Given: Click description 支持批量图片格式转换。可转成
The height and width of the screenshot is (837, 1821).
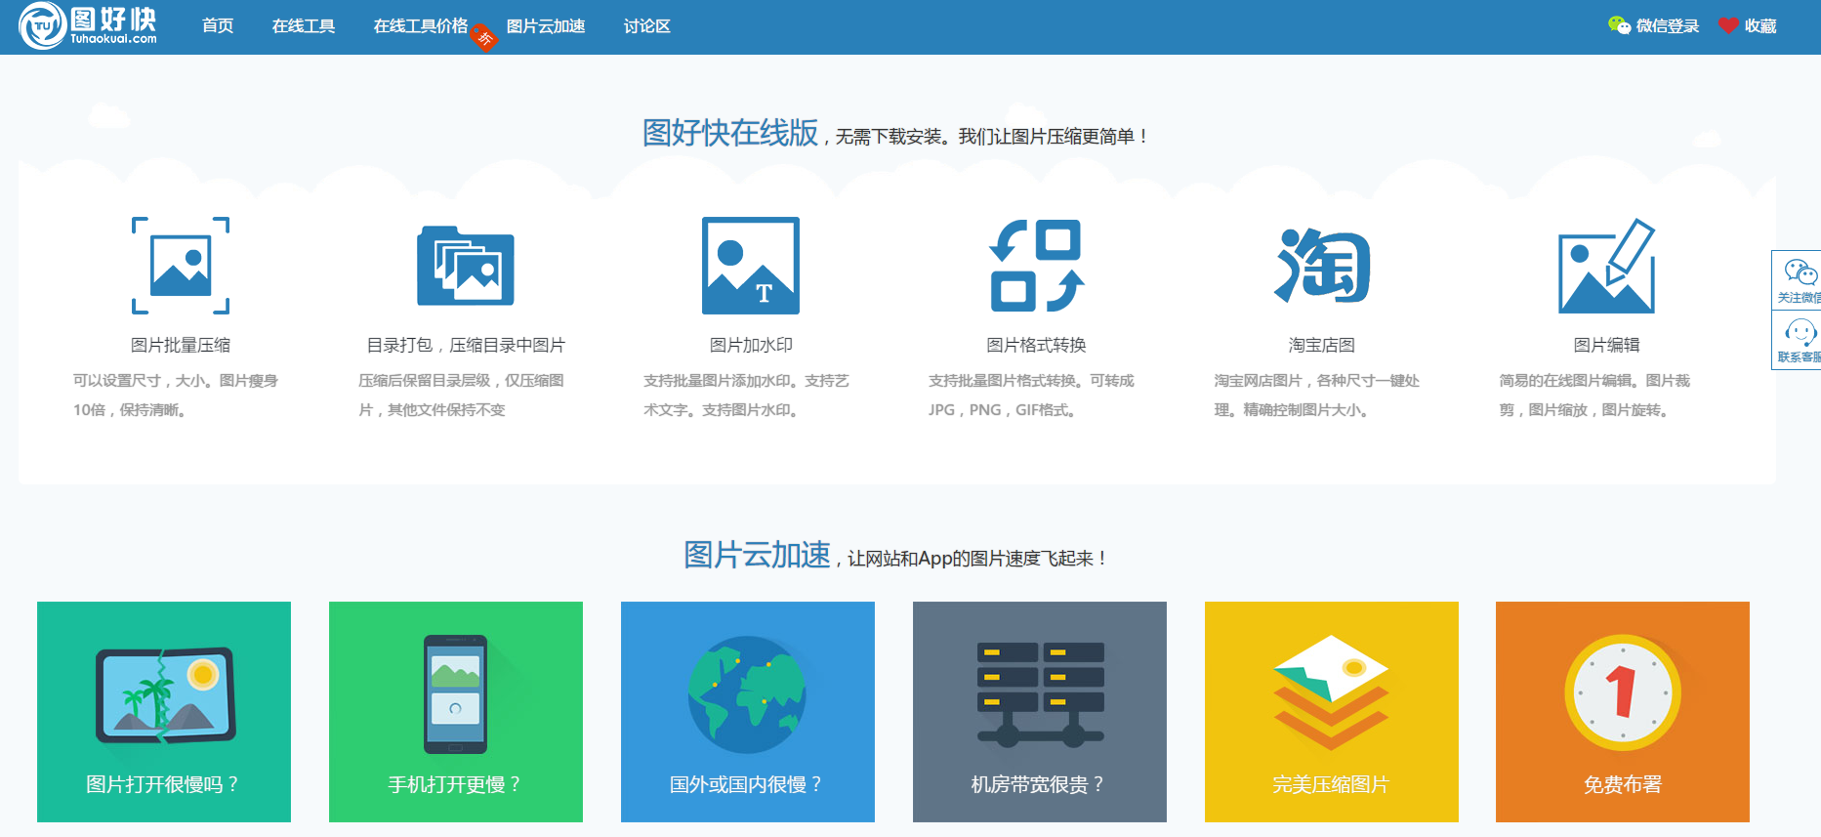Looking at the screenshot, I should [1031, 381].
